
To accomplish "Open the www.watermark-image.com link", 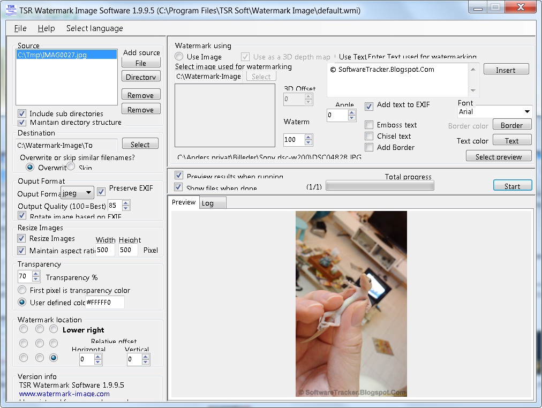I will point(64,394).
